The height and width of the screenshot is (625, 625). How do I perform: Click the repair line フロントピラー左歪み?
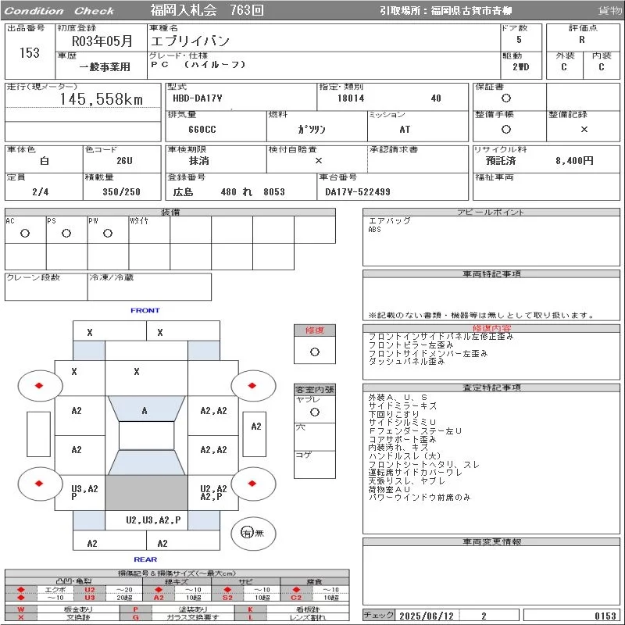click(411, 345)
